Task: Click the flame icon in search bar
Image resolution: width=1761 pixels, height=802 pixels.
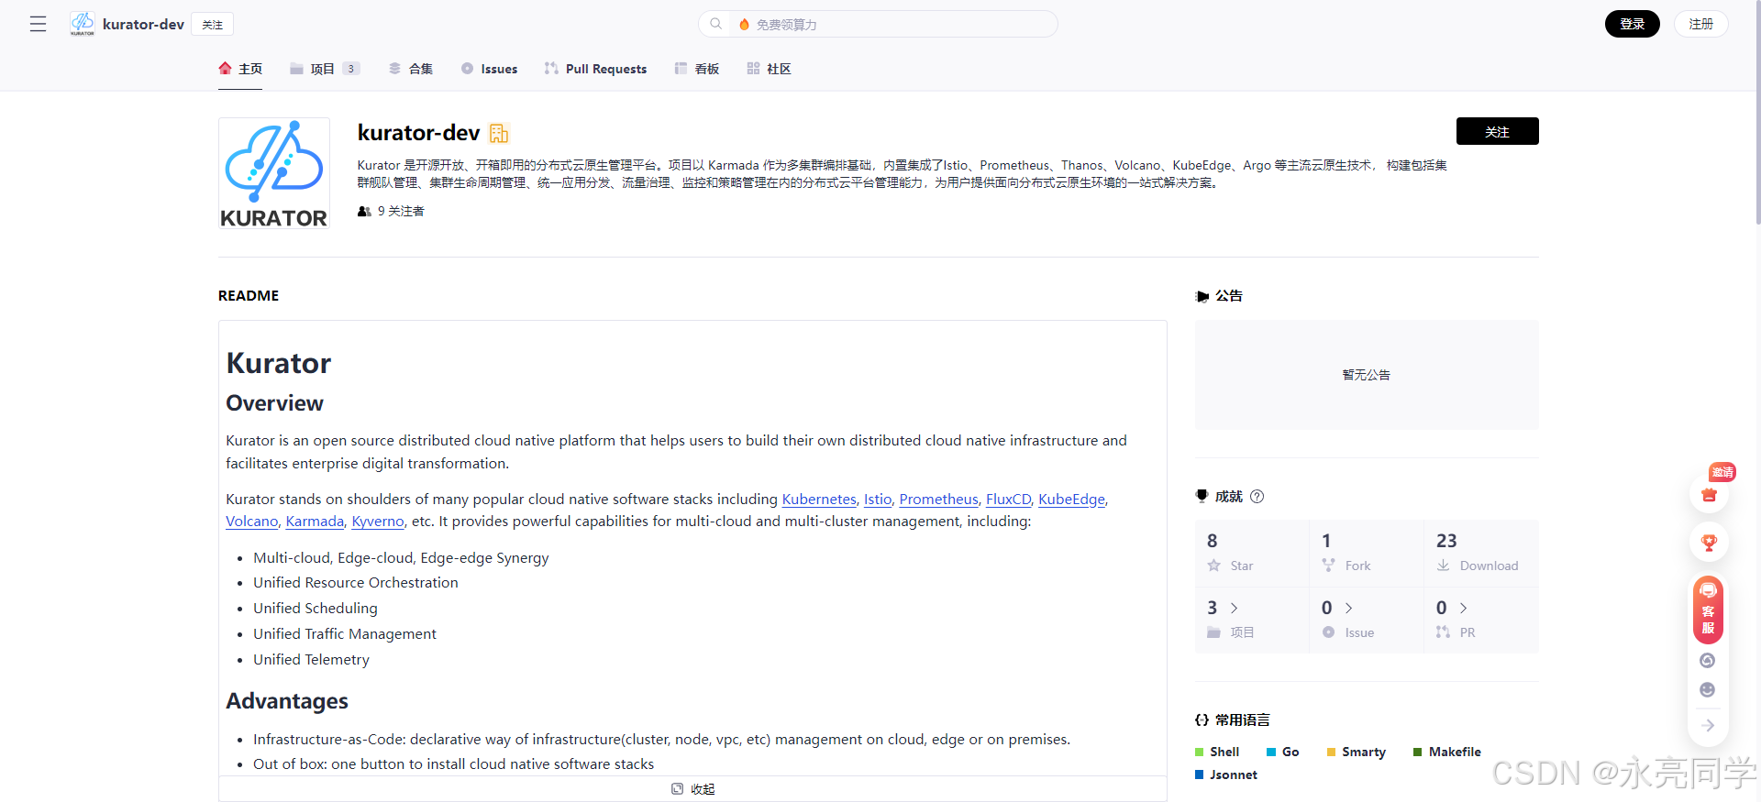Action: [x=744, y=25]
